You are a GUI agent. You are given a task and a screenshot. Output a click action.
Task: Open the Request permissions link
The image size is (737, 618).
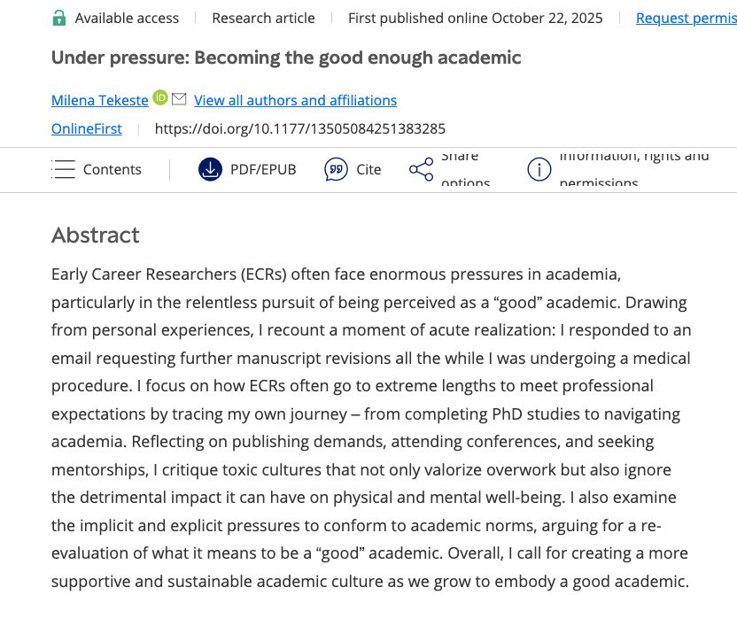click(x=686, y=18)
